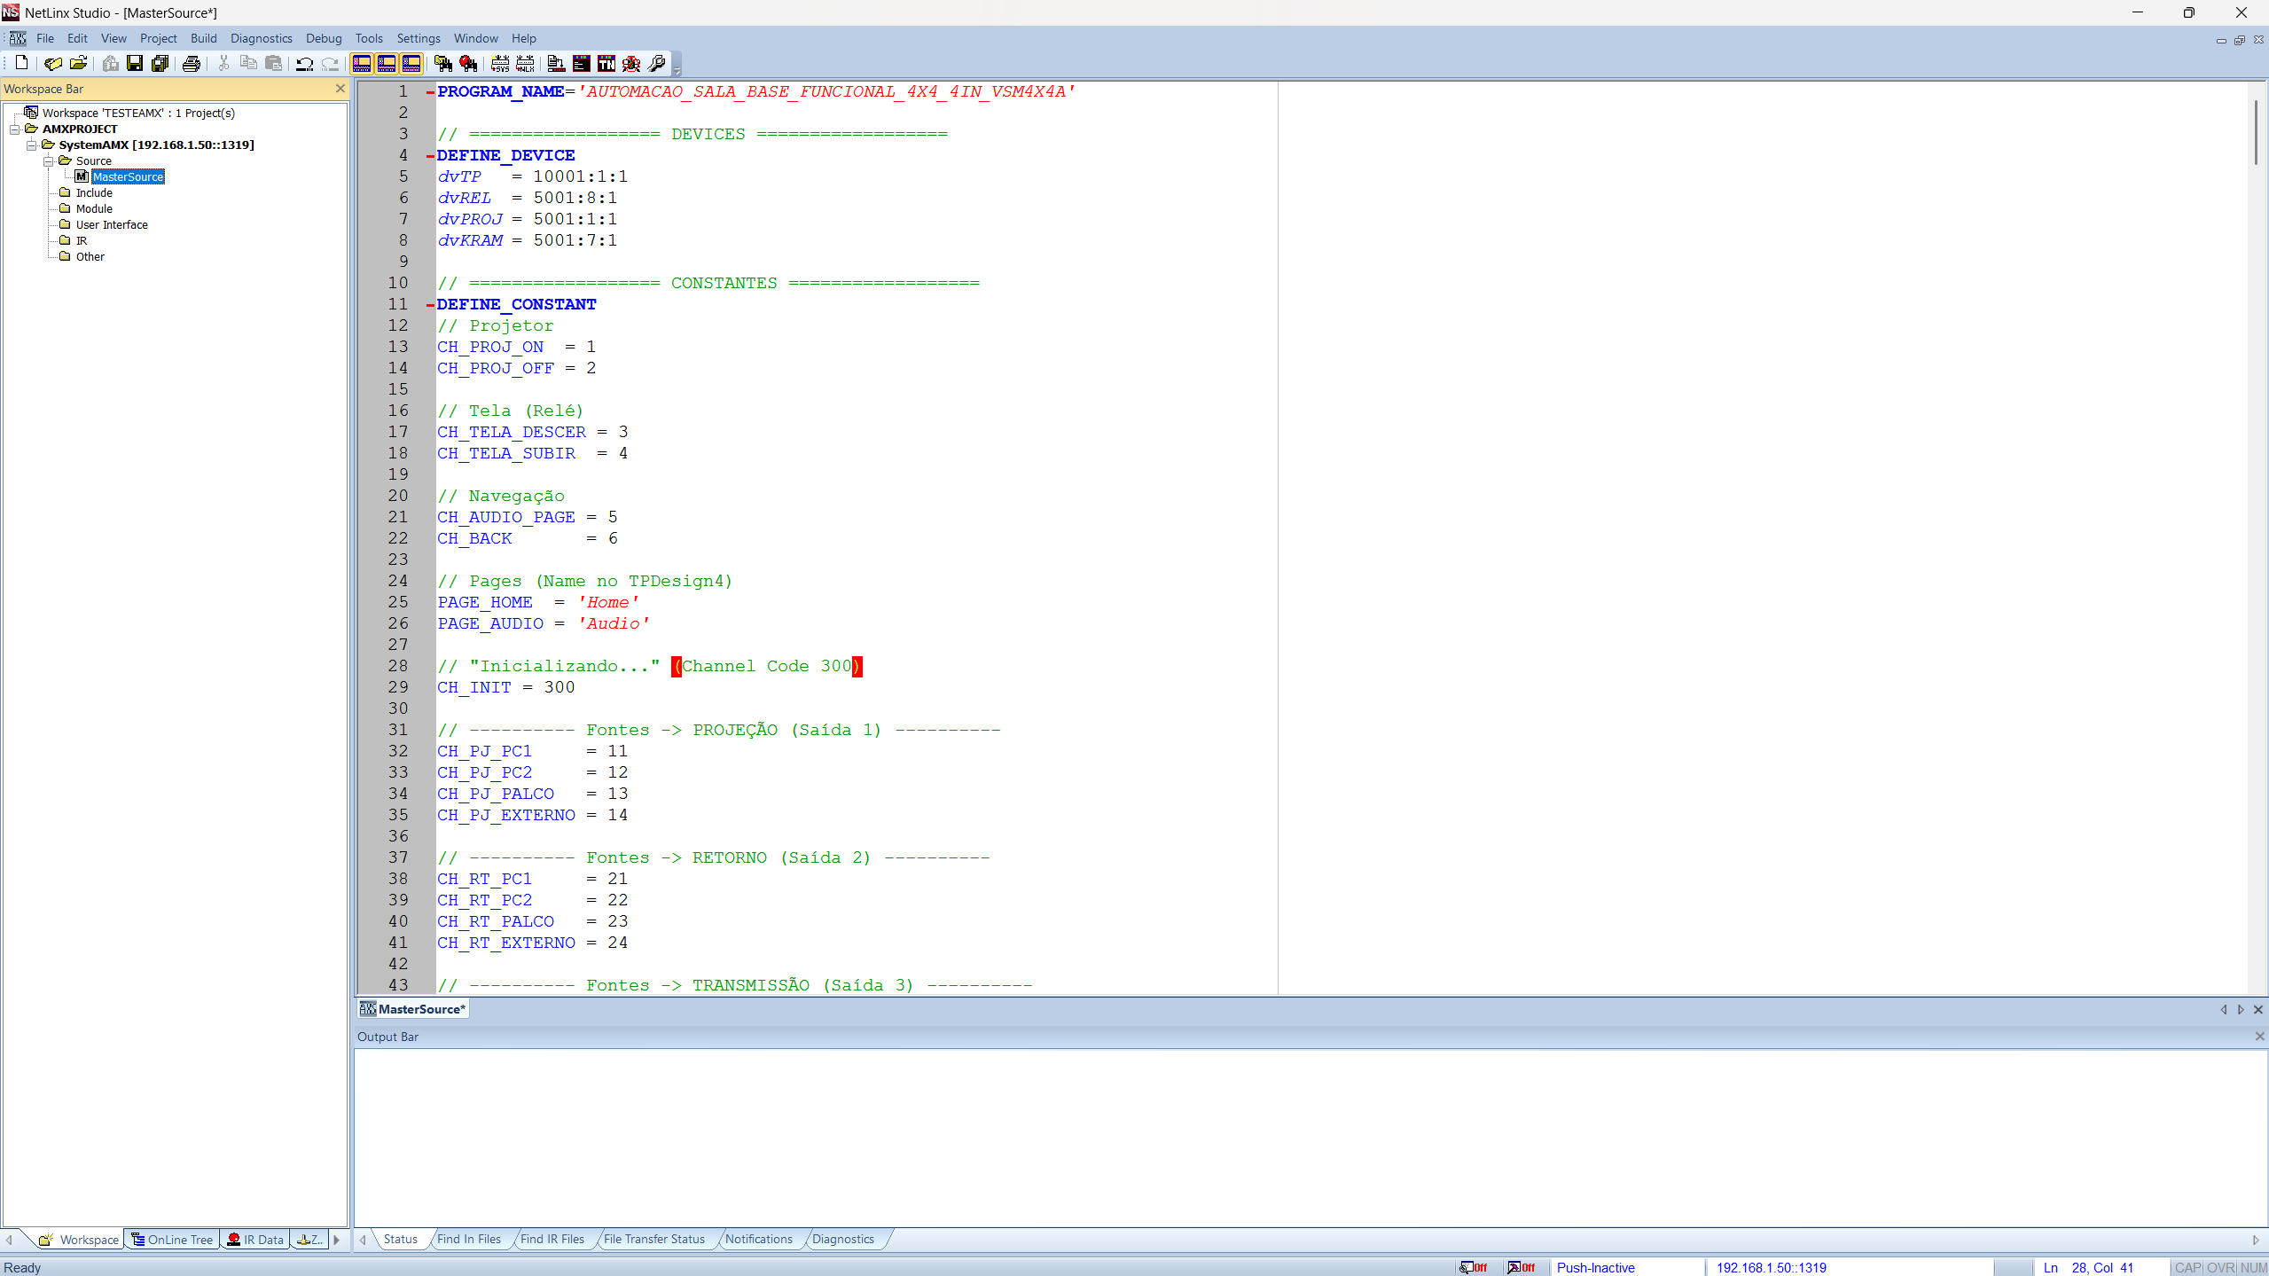Open the Telnet TN toolbar icon

(x=606, y=63)
